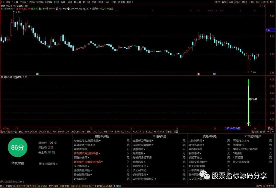Viewport: 276px width, 188px height.
Task: Open 多股 multi-stock view
Action: pos(231,2)
